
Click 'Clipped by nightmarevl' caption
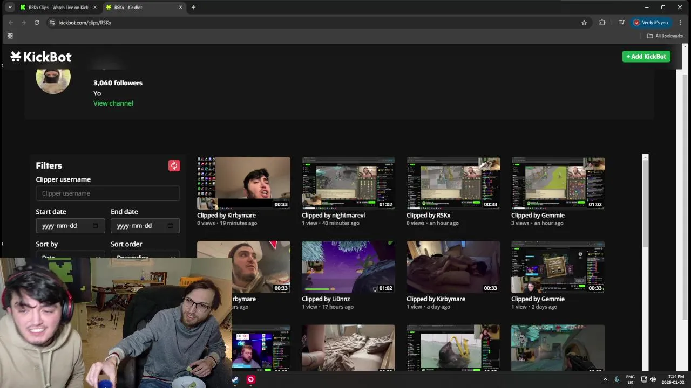[333, 216]
